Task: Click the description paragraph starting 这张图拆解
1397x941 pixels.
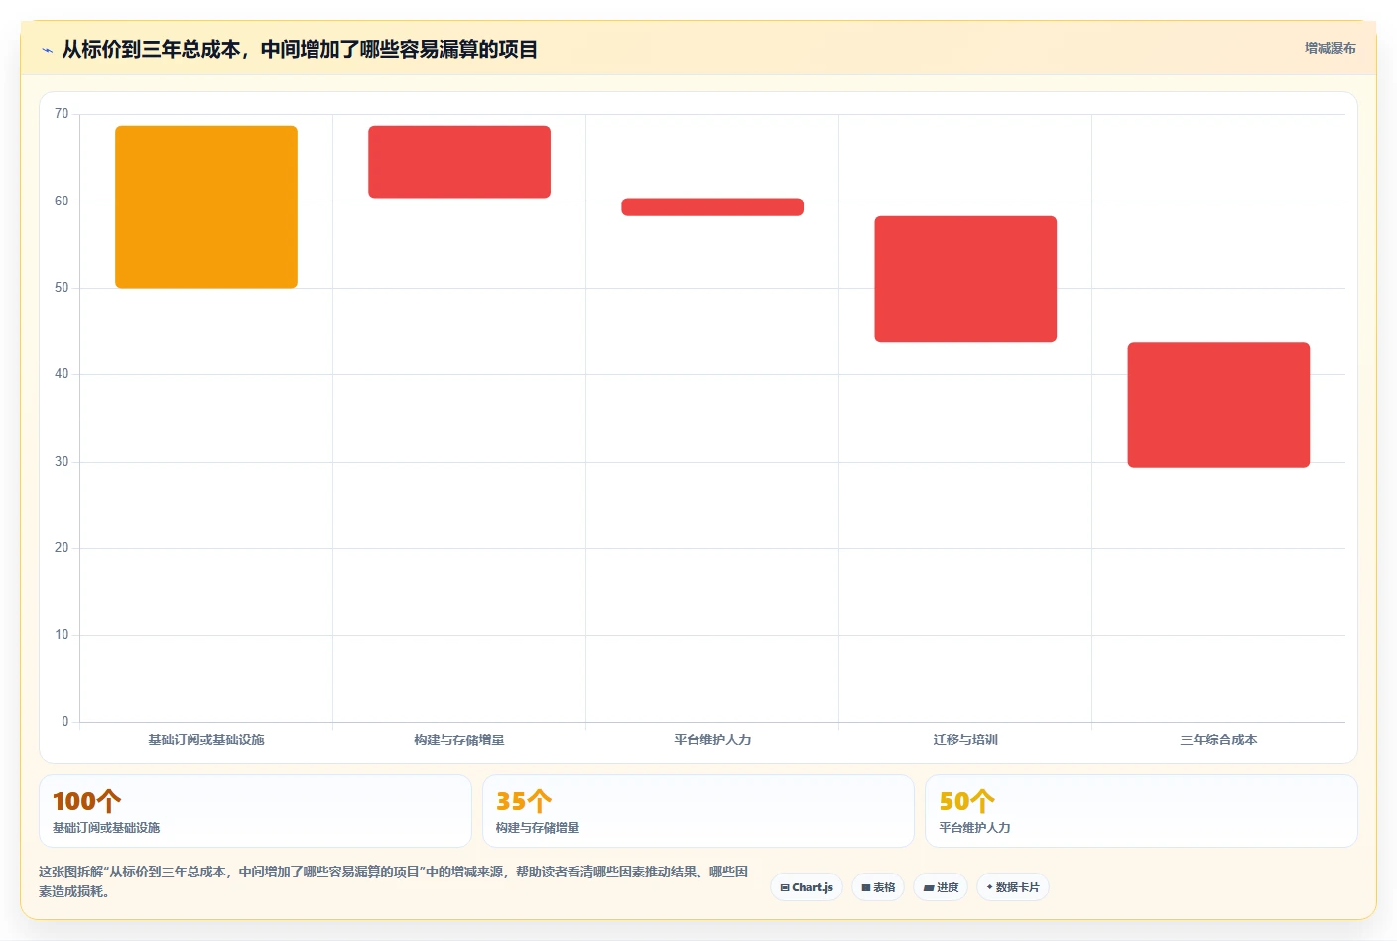Action: (394, 881)
